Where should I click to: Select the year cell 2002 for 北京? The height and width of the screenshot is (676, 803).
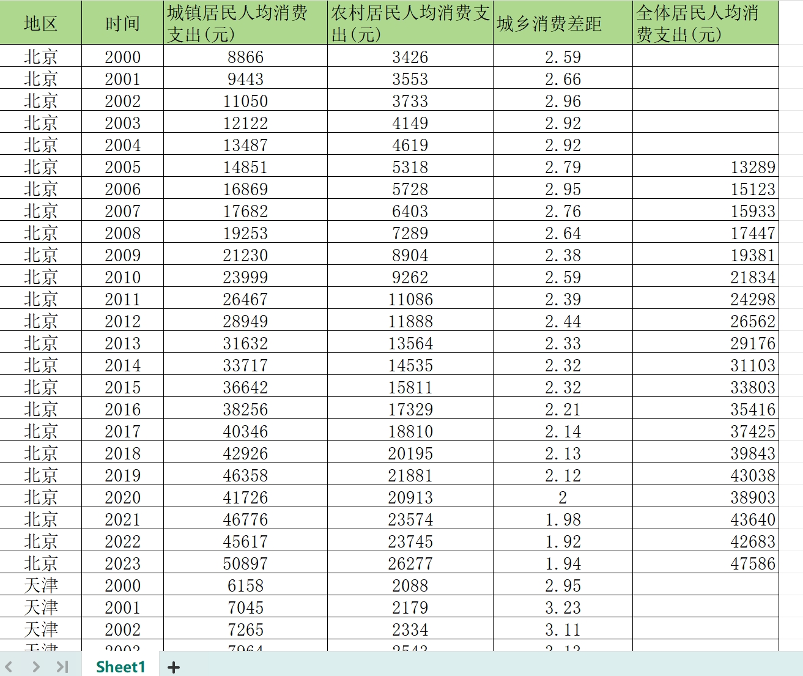tap(122, 100)
